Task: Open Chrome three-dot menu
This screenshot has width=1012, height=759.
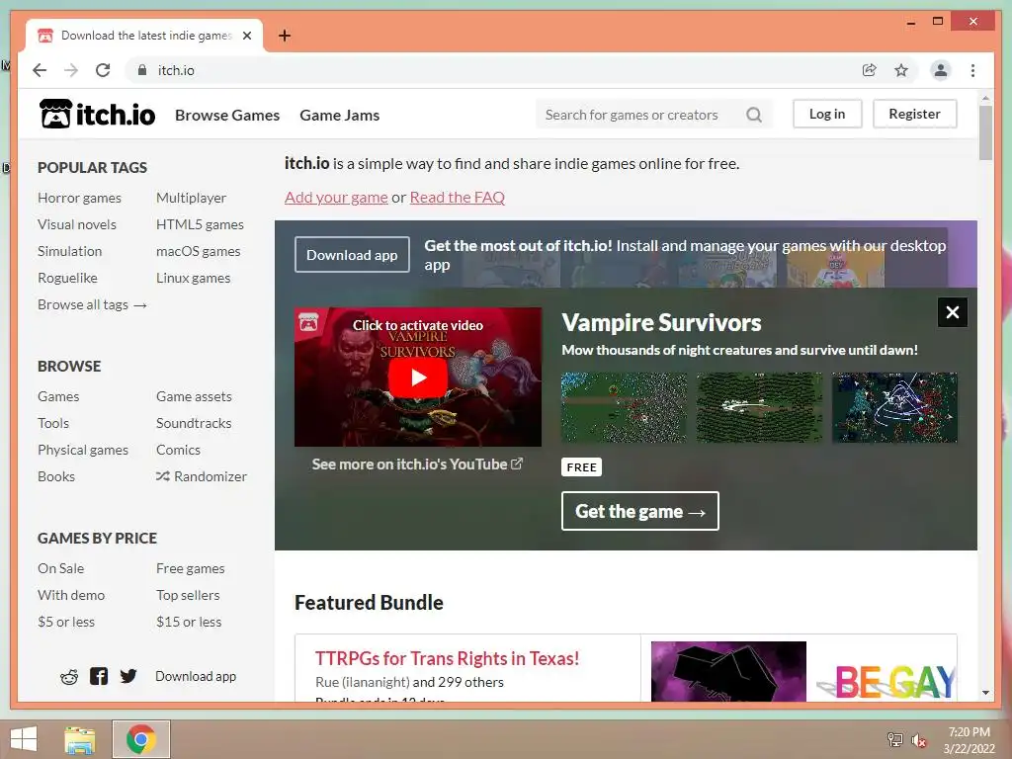Action: click(x=972, y=70)
